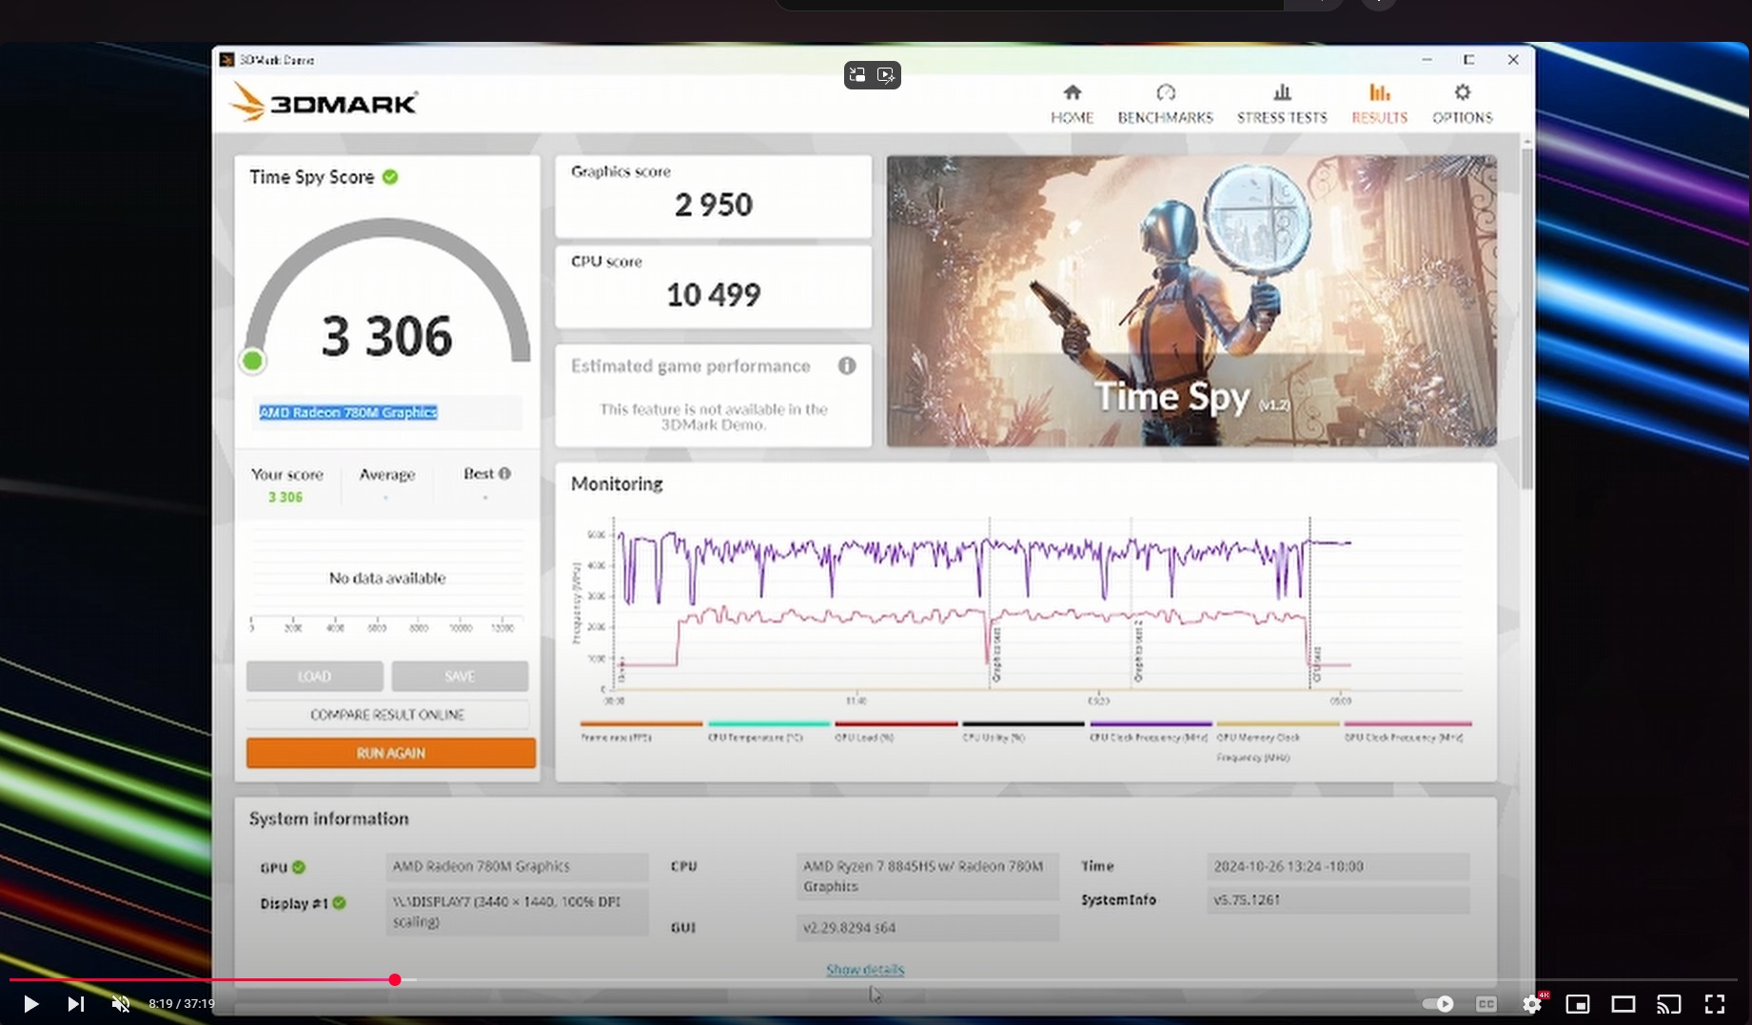Click the Display #1 green check icon
This screenshot has height=1025, width=1752.
(x=340, y=902)
